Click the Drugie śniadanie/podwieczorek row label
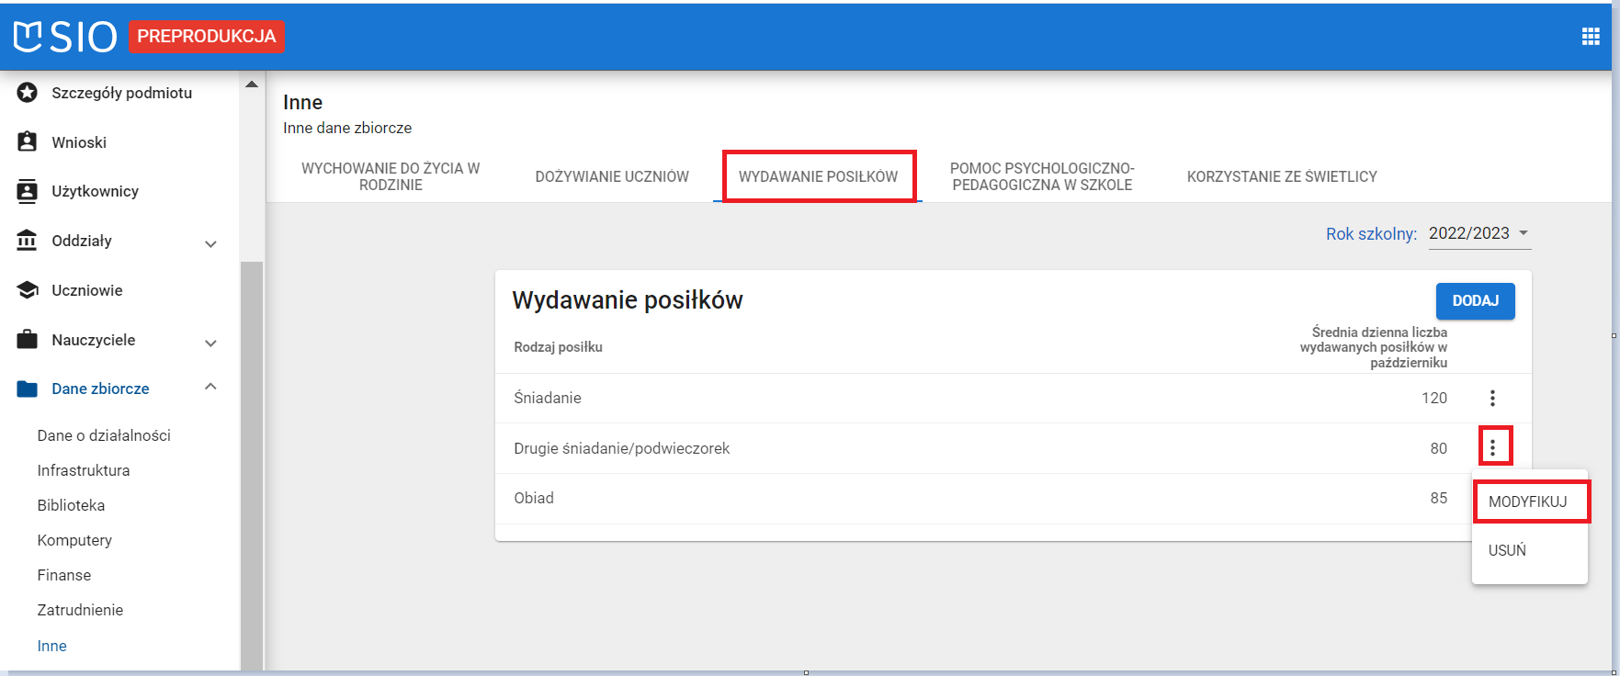This screenshot has height=676, width=1620. click(622, 448)
